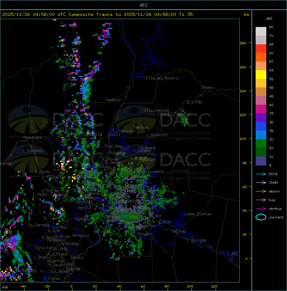The image size is (287, 291).
Task: Click the 'L_Asuncion' map label
Action: click(x=157, y=135)
